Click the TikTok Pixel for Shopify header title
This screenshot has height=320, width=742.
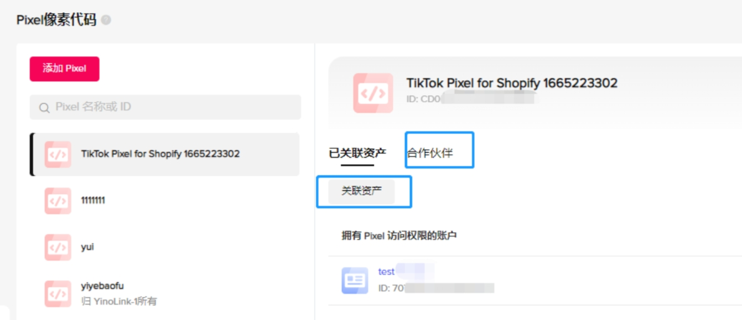tap(512, 83)
